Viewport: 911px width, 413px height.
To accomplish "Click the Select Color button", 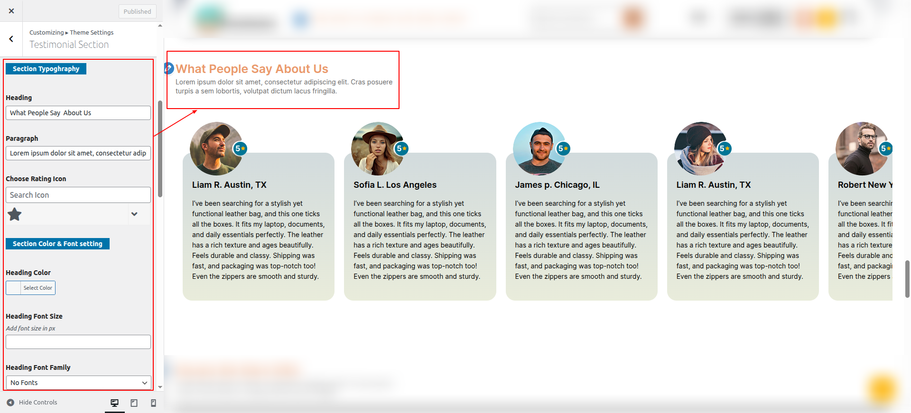I will click(x=38, y=288).
